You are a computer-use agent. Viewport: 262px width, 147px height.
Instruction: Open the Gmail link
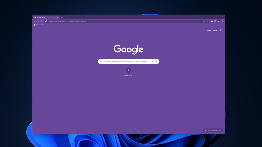pyautogui.click(x=209, y=30)
